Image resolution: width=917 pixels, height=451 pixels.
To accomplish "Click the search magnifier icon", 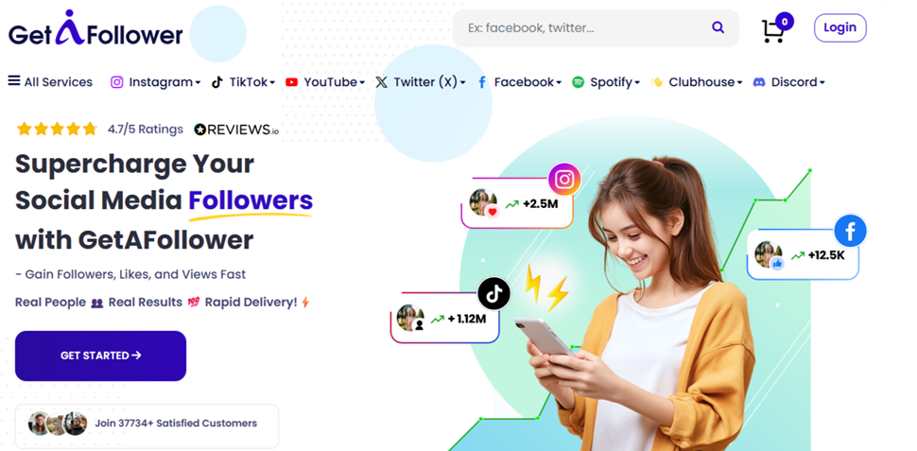I will coord(718,27).
